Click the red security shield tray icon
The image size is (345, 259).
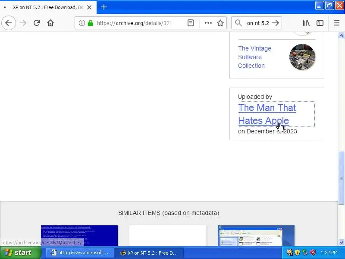point(313,253)
